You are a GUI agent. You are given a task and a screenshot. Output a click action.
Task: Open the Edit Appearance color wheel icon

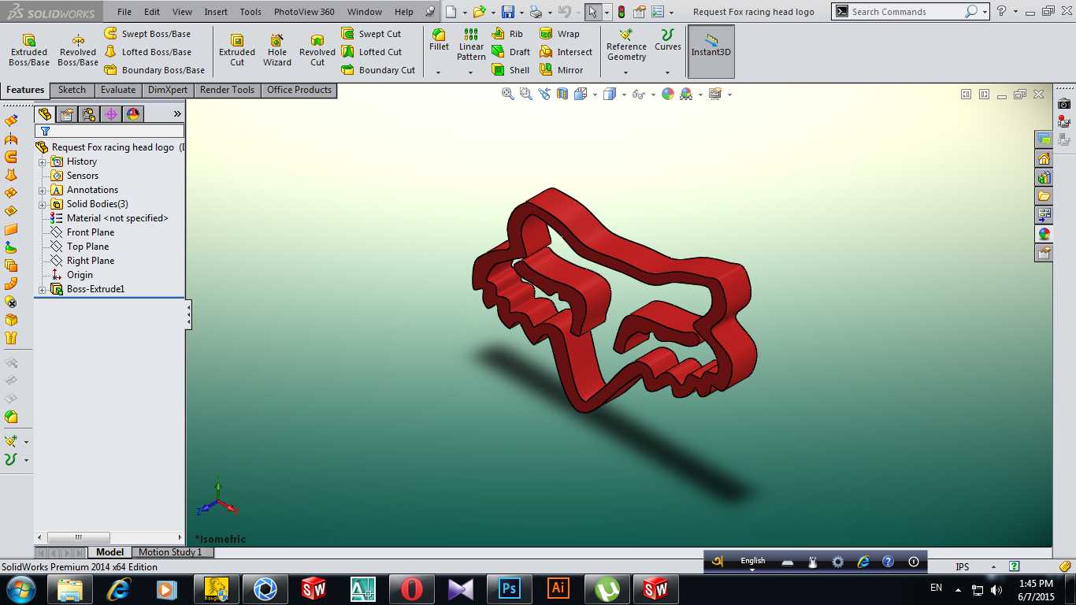click(668, 94)
